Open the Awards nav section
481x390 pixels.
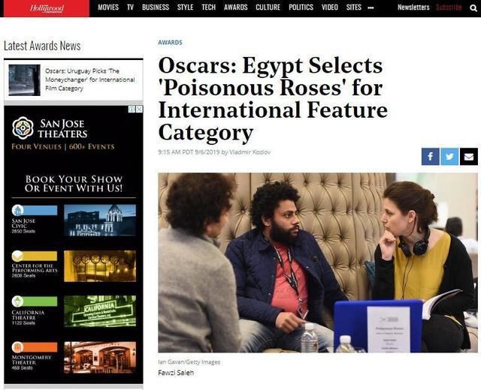coord(235,7)
